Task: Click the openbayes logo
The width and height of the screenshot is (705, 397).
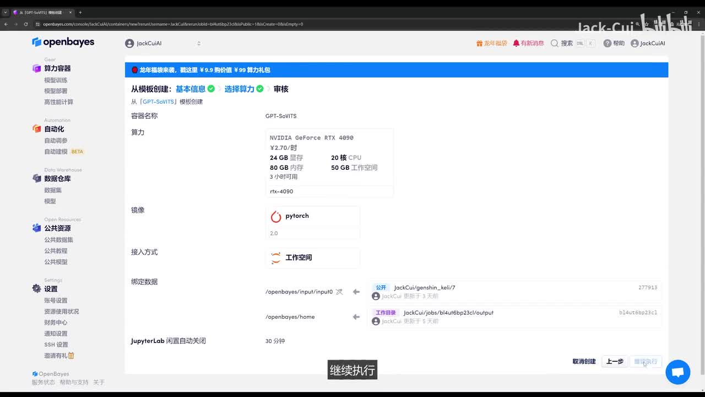Action: coord(63,42)
